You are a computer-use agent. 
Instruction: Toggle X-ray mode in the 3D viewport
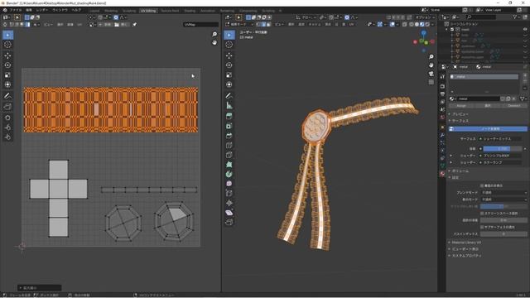[x=405, y=24]
